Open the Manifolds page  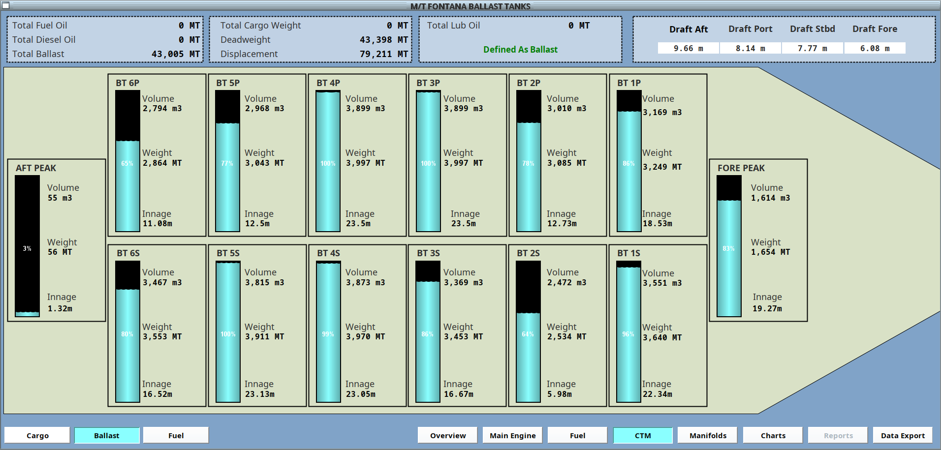point(708,435)
